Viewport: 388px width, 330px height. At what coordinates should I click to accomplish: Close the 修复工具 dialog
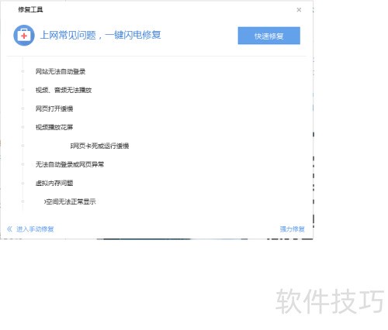click(x=299, y=10)
